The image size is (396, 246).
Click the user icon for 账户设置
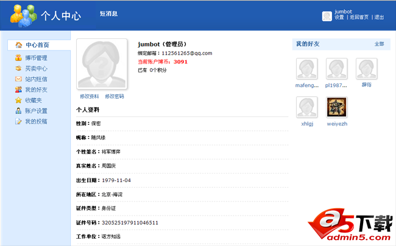tap(18, 111)
